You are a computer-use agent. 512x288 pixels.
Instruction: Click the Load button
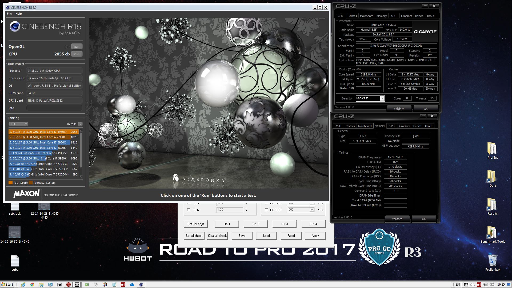click(266, 236)
